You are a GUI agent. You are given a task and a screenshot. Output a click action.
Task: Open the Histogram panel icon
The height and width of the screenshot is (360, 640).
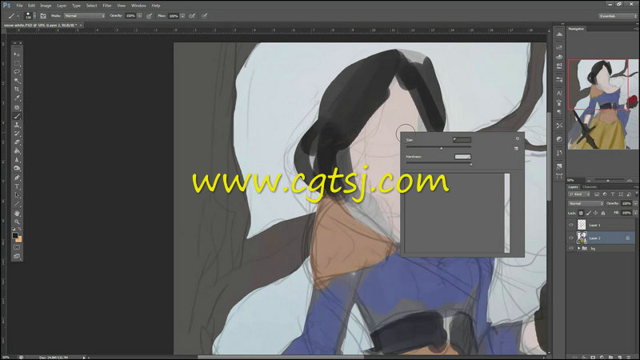click(559, 35)
